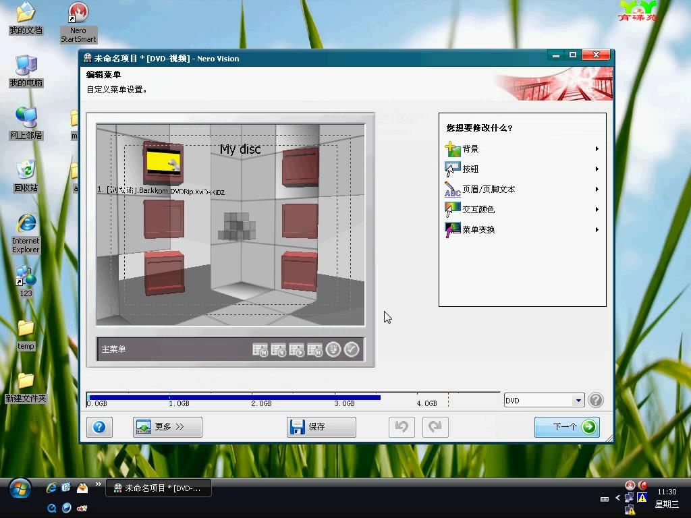
Task: Open the Internet Explorer desktop icon
Action: (26, 233)
